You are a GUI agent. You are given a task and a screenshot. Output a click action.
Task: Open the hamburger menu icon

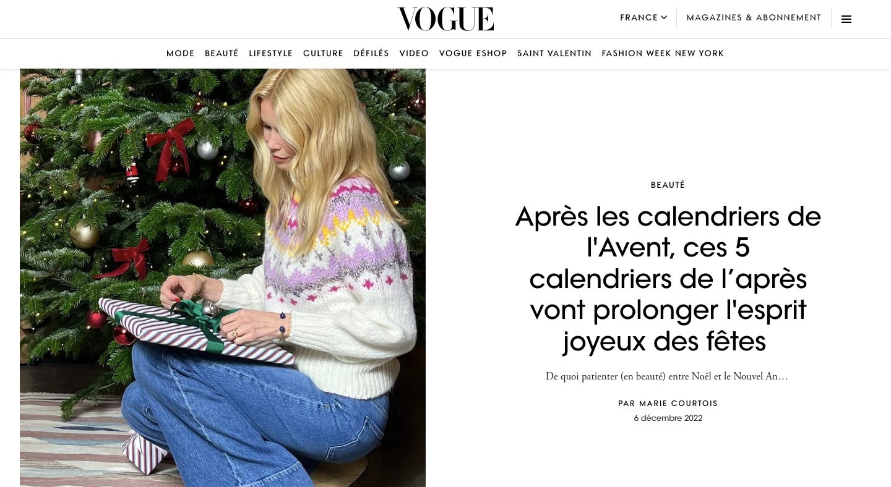tap(846, 19)
